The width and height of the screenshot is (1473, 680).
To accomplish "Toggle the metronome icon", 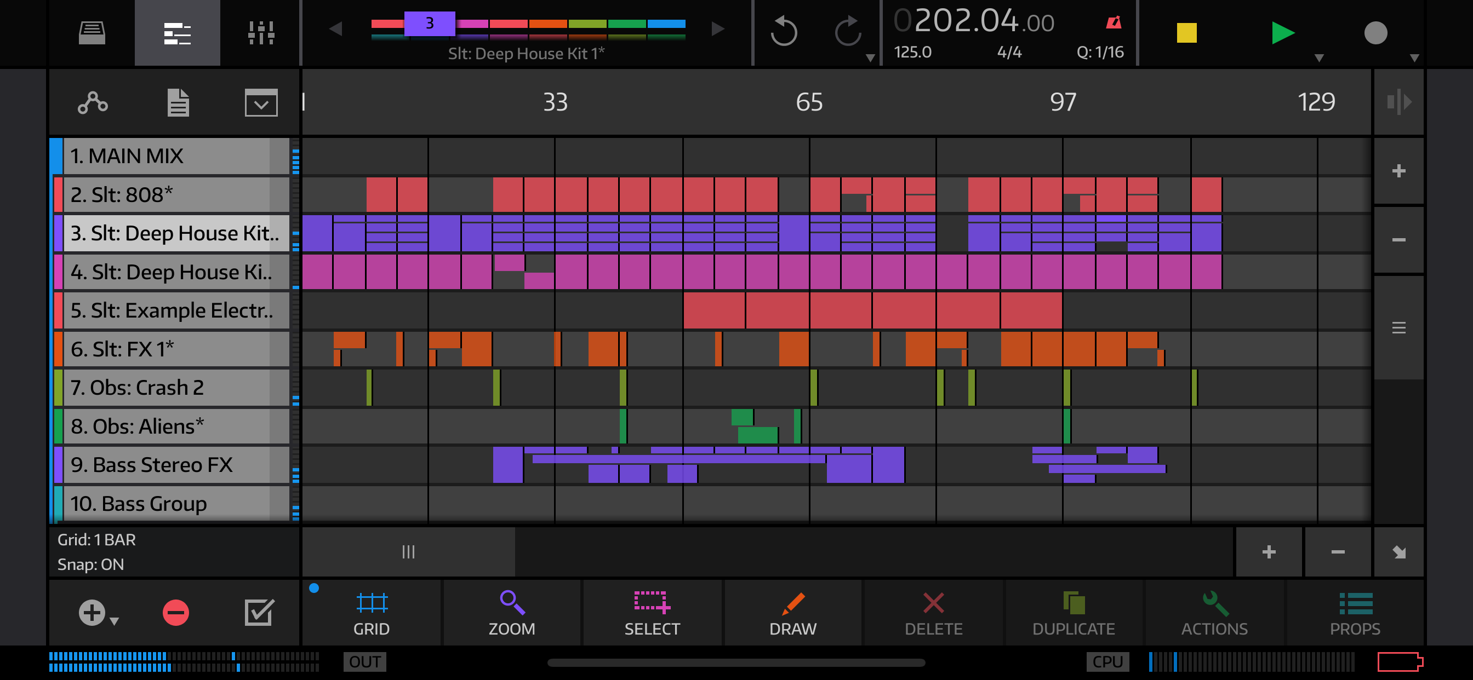I will [x=1114, y=22].
